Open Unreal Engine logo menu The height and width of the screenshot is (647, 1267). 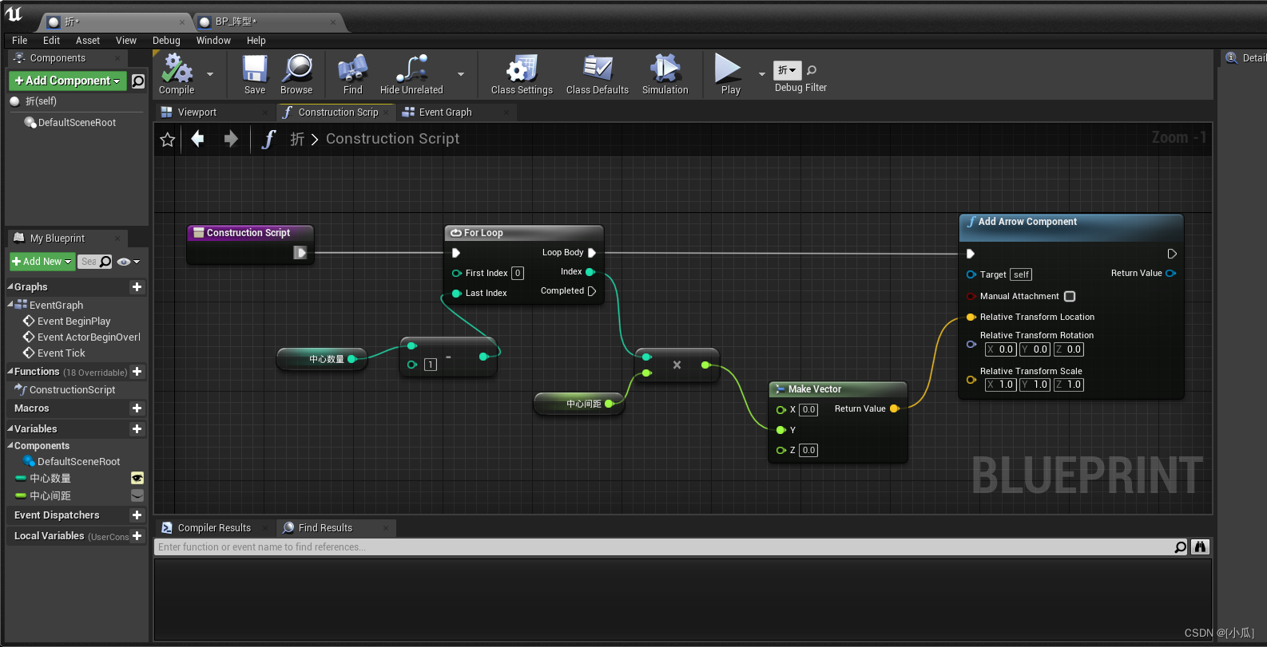[x=14, y=14]
